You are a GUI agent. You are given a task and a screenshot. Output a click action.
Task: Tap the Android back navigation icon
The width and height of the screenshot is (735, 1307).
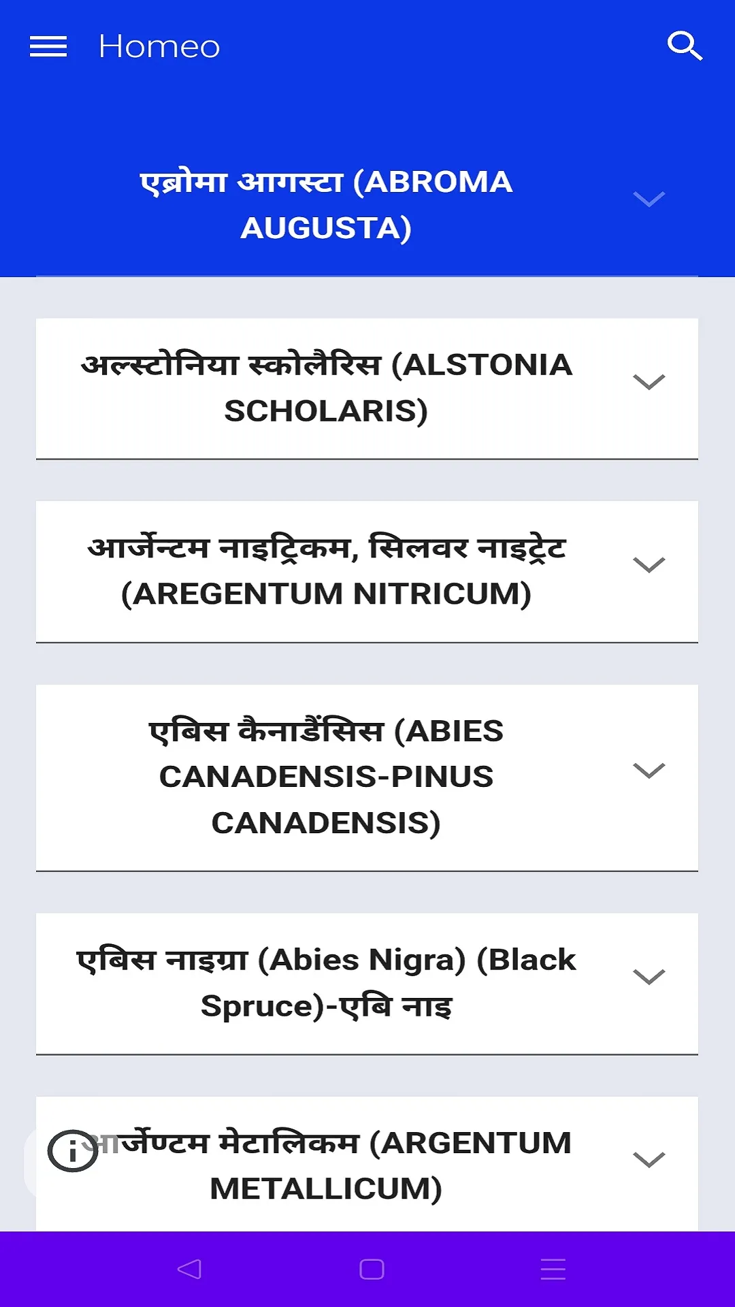tap(189, 1269)
